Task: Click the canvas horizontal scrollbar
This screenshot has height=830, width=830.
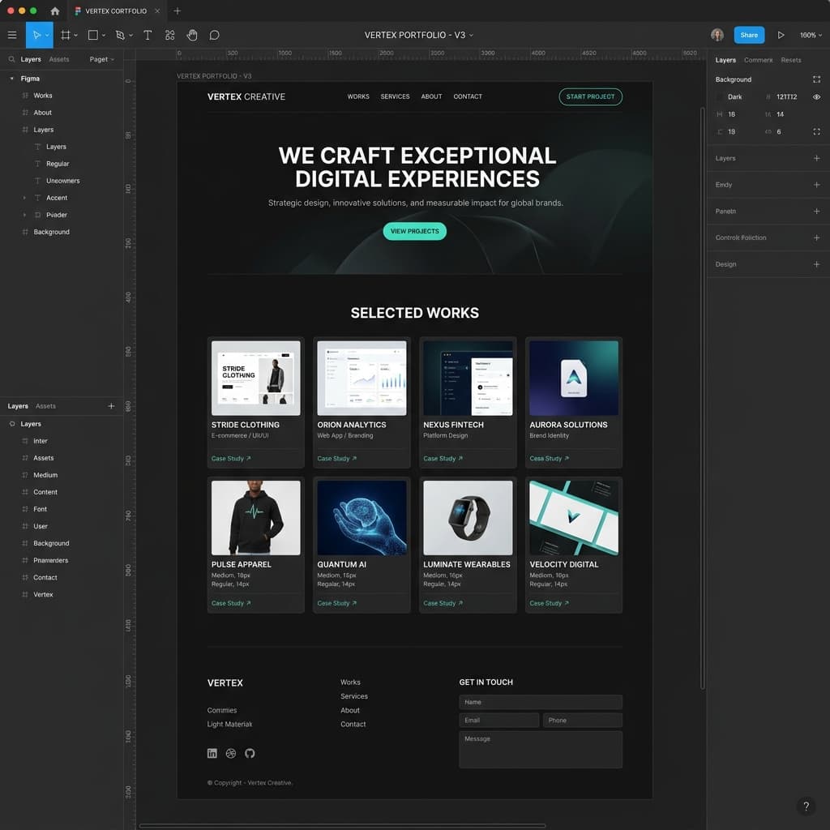Action: (342, 825)
